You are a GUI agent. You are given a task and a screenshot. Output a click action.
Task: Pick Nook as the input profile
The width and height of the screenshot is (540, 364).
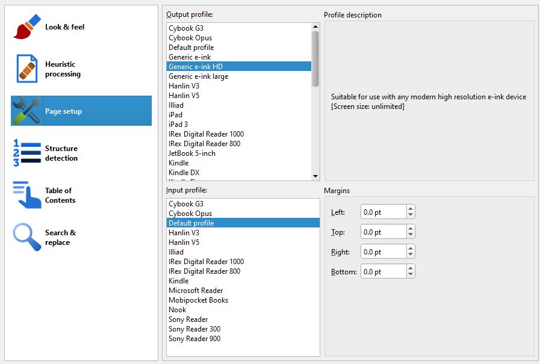178,310
